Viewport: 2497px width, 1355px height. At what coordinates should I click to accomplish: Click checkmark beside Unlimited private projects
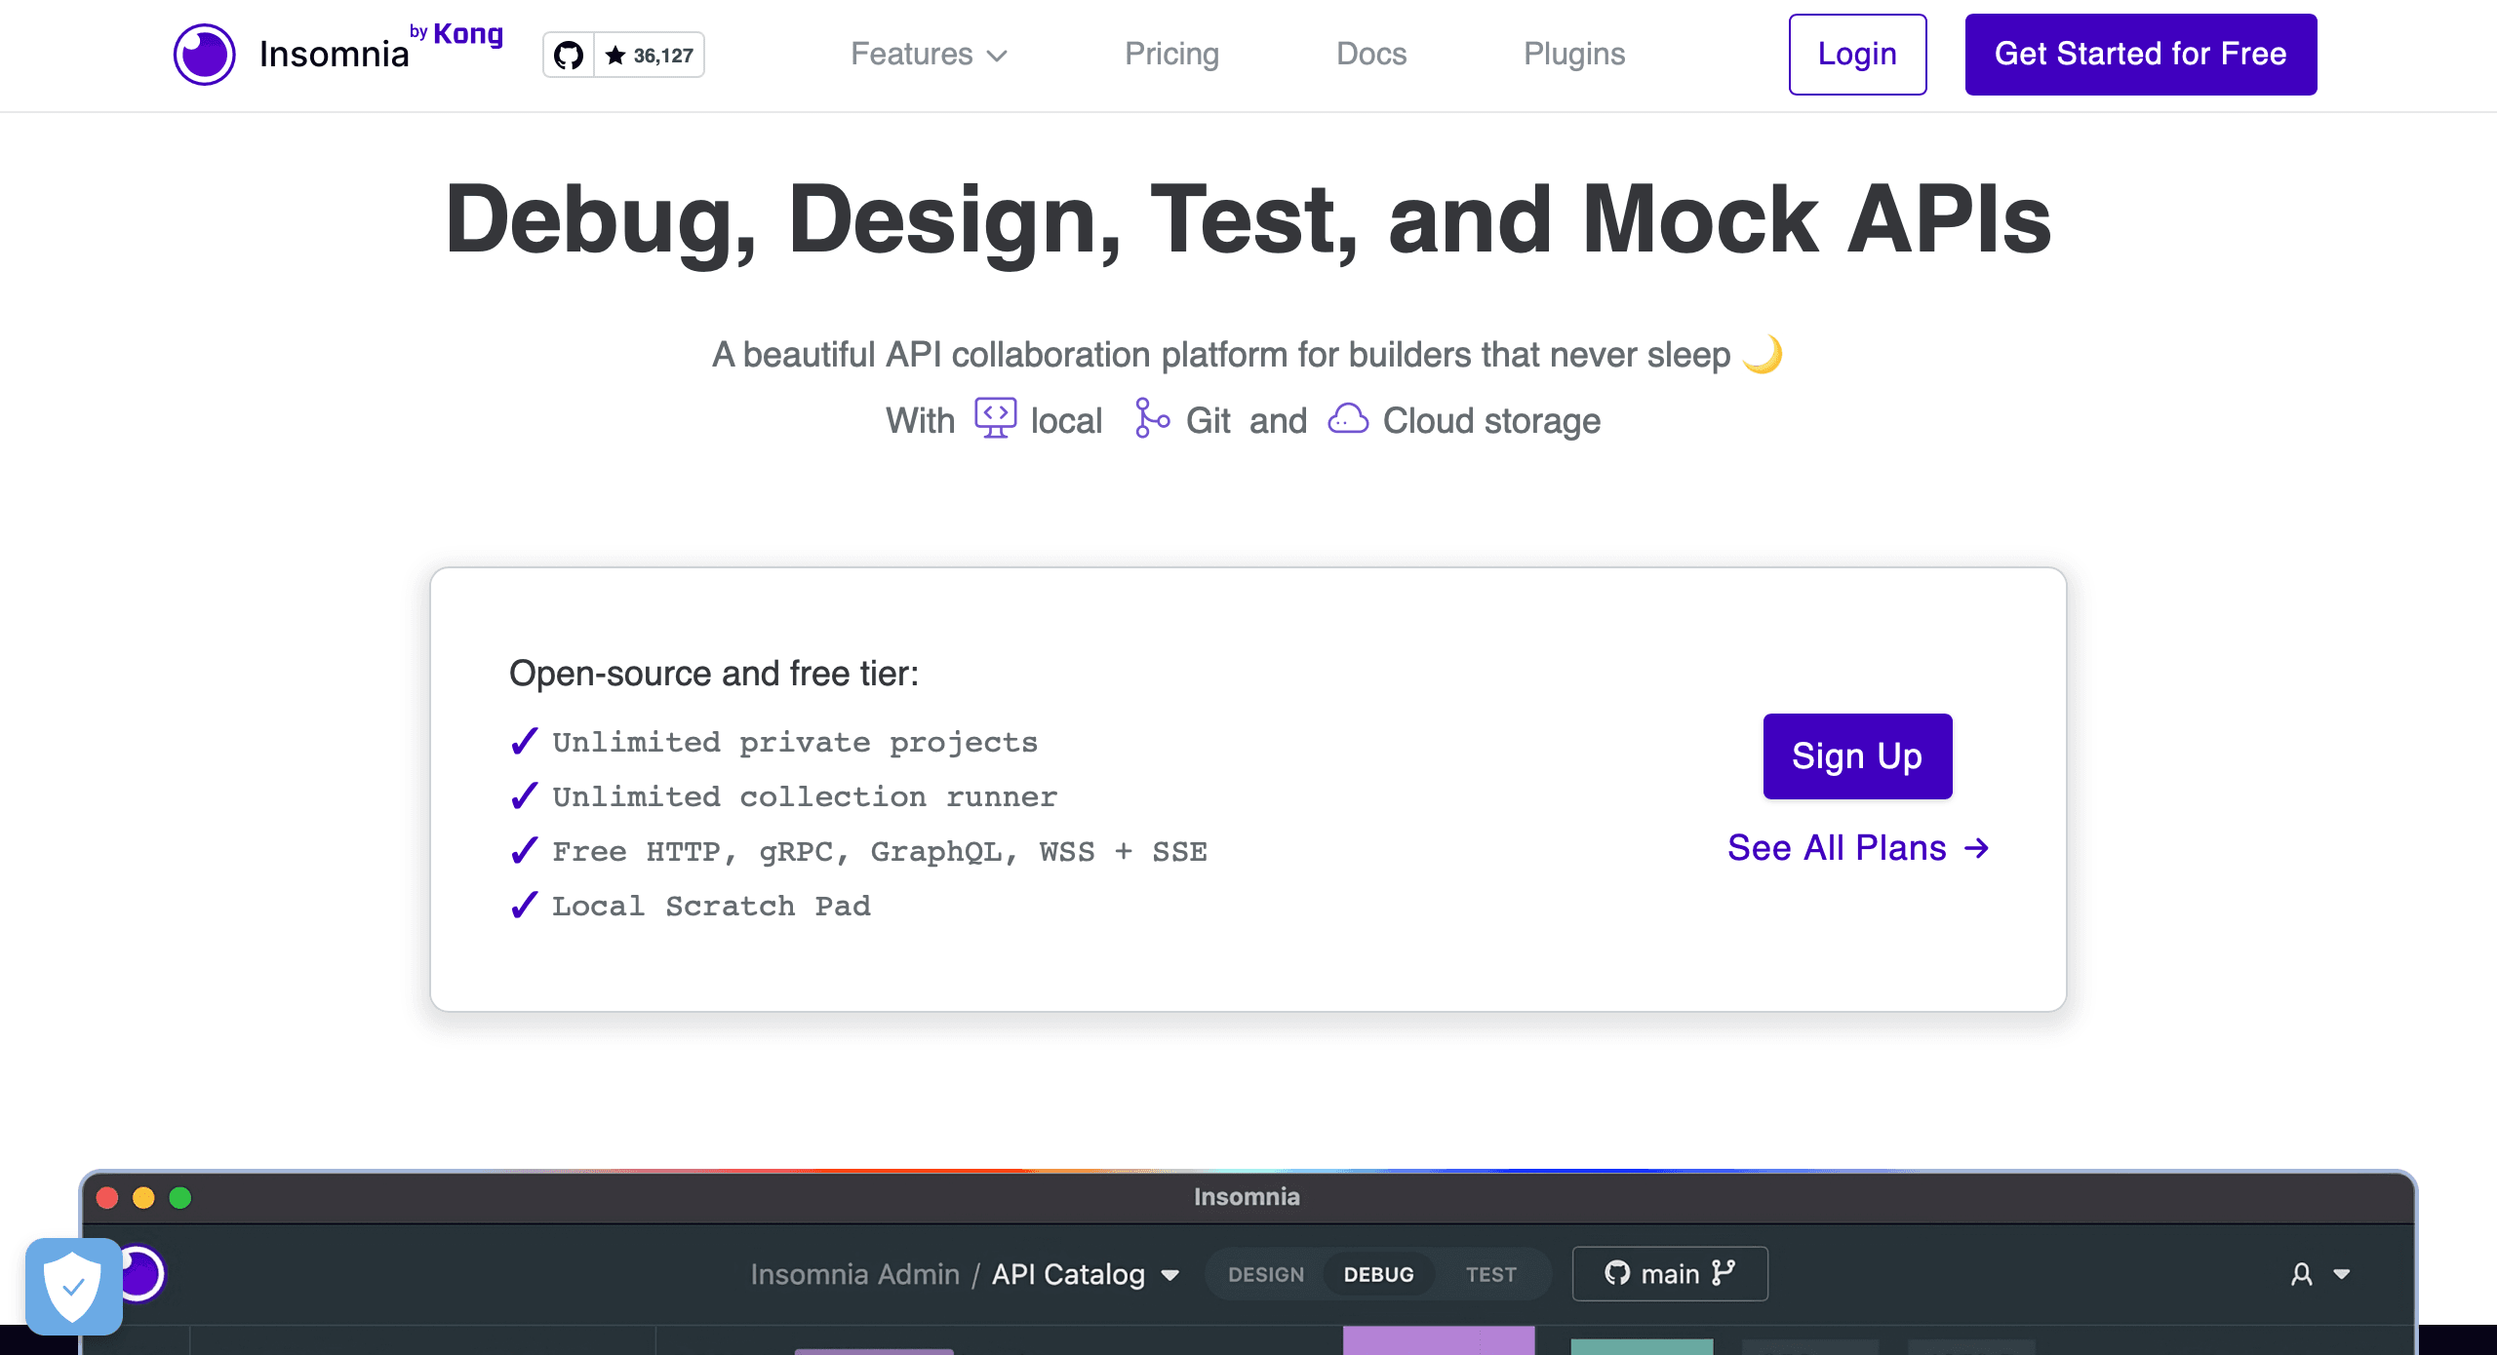pos(525,742)
